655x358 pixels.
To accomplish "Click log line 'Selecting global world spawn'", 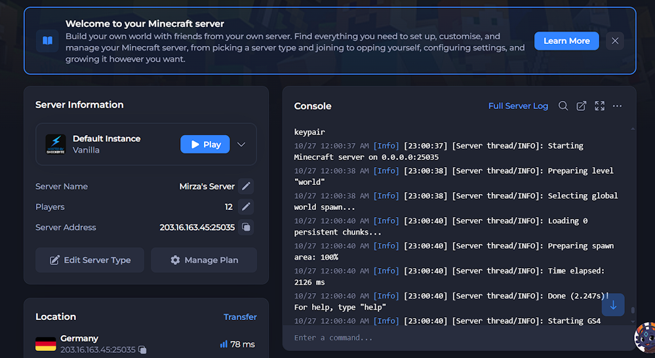I will click(x=456, y=201).
